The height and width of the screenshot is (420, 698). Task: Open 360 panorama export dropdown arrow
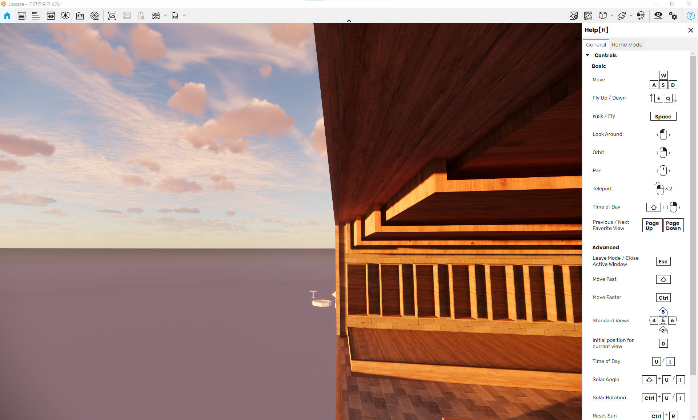coord(165,16)
